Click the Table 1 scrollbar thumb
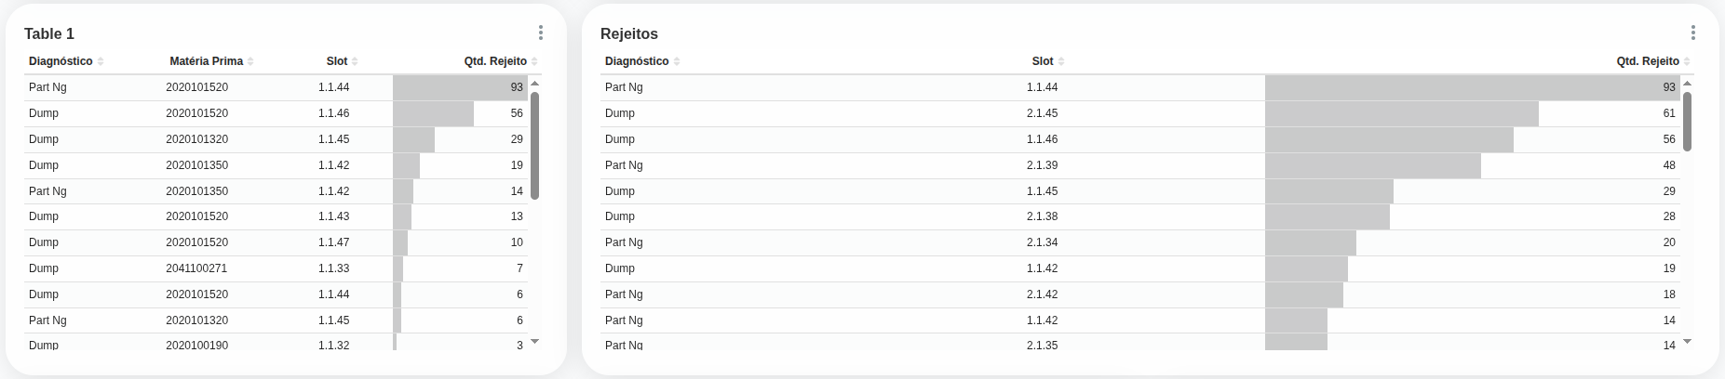Screen dimensions: 1725x379 point(534,144)
